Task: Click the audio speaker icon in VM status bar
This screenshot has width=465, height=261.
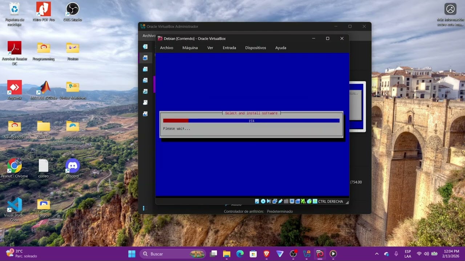Action: pos(269,201)
